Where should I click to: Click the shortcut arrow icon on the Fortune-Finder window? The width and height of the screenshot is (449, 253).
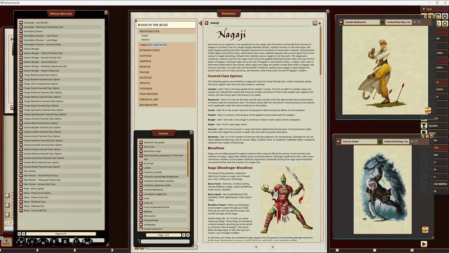(423, 136)
